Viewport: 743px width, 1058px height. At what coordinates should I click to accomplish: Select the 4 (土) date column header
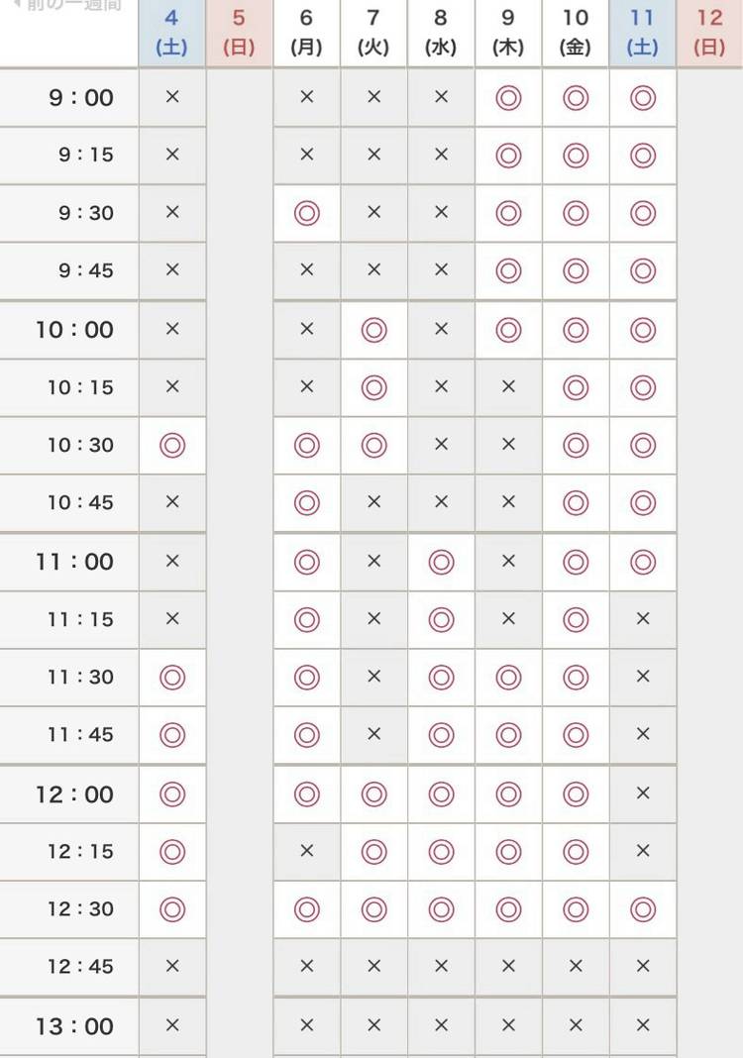click(172, 33)
